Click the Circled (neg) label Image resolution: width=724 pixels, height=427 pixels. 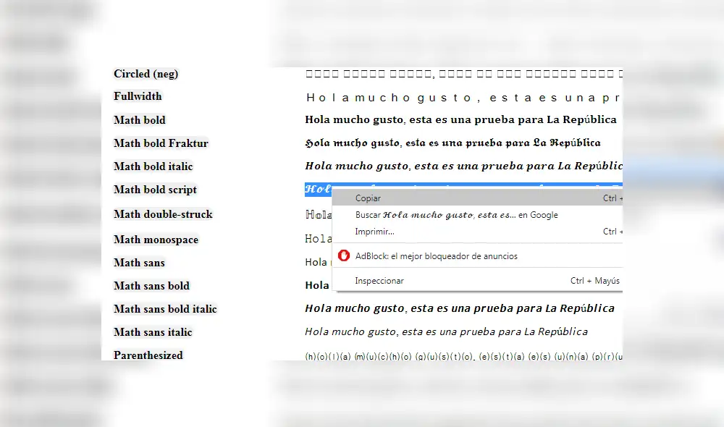146,74
